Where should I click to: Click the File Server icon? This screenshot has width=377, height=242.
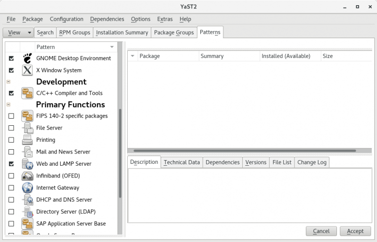[x=27, y=128]
